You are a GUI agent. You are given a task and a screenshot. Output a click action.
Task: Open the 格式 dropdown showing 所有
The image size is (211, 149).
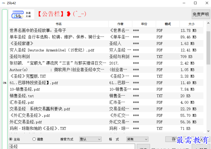[x=137, y=139]
